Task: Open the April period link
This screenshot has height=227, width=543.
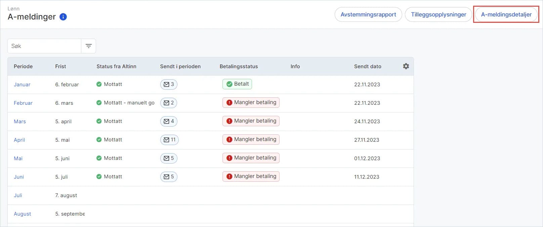Action: 19,140
